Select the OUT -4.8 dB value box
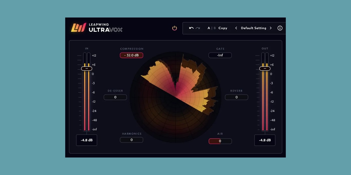The image size is (351, 175). tap(265, 140)
